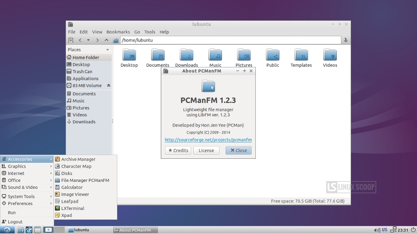The image size is (417, 234).
Task: Click the jump-to-path arrow button
Action: [345, 40]
